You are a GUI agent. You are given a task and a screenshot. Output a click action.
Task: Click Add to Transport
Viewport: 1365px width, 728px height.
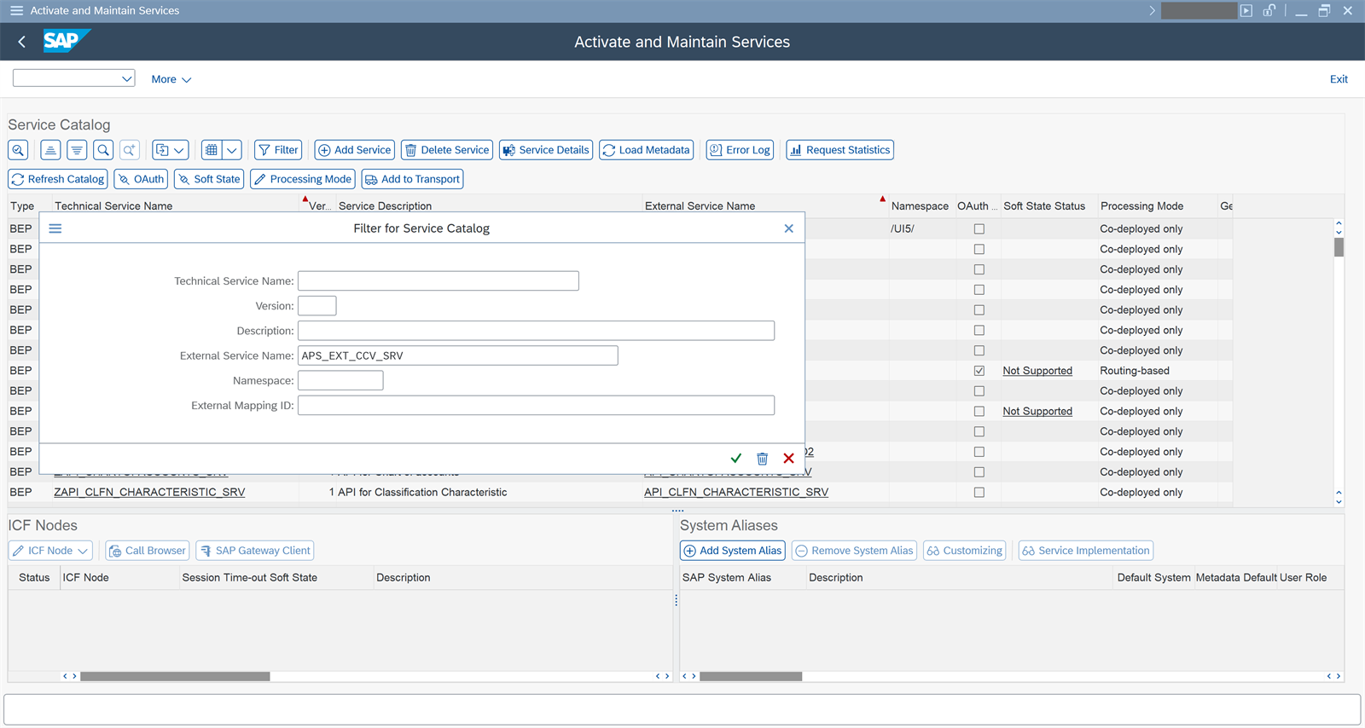(x=413, y=179)
